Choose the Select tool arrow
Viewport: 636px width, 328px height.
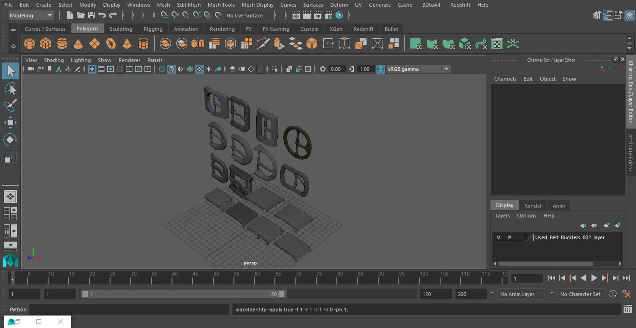pyautogui.click(x=10, y=71)
